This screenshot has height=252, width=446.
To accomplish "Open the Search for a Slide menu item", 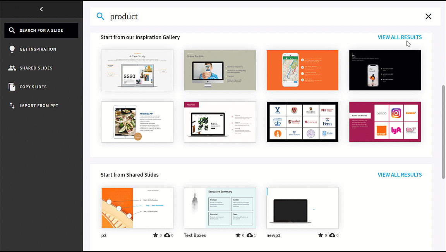I will click(41, 31).
